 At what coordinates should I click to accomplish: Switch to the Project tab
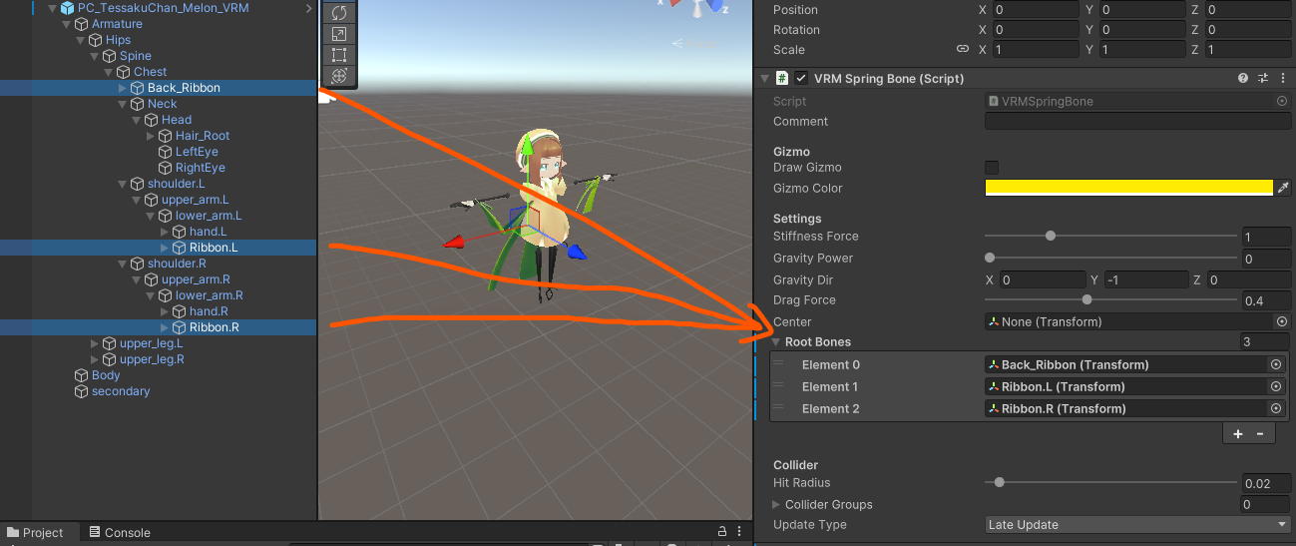coord(34,533)
